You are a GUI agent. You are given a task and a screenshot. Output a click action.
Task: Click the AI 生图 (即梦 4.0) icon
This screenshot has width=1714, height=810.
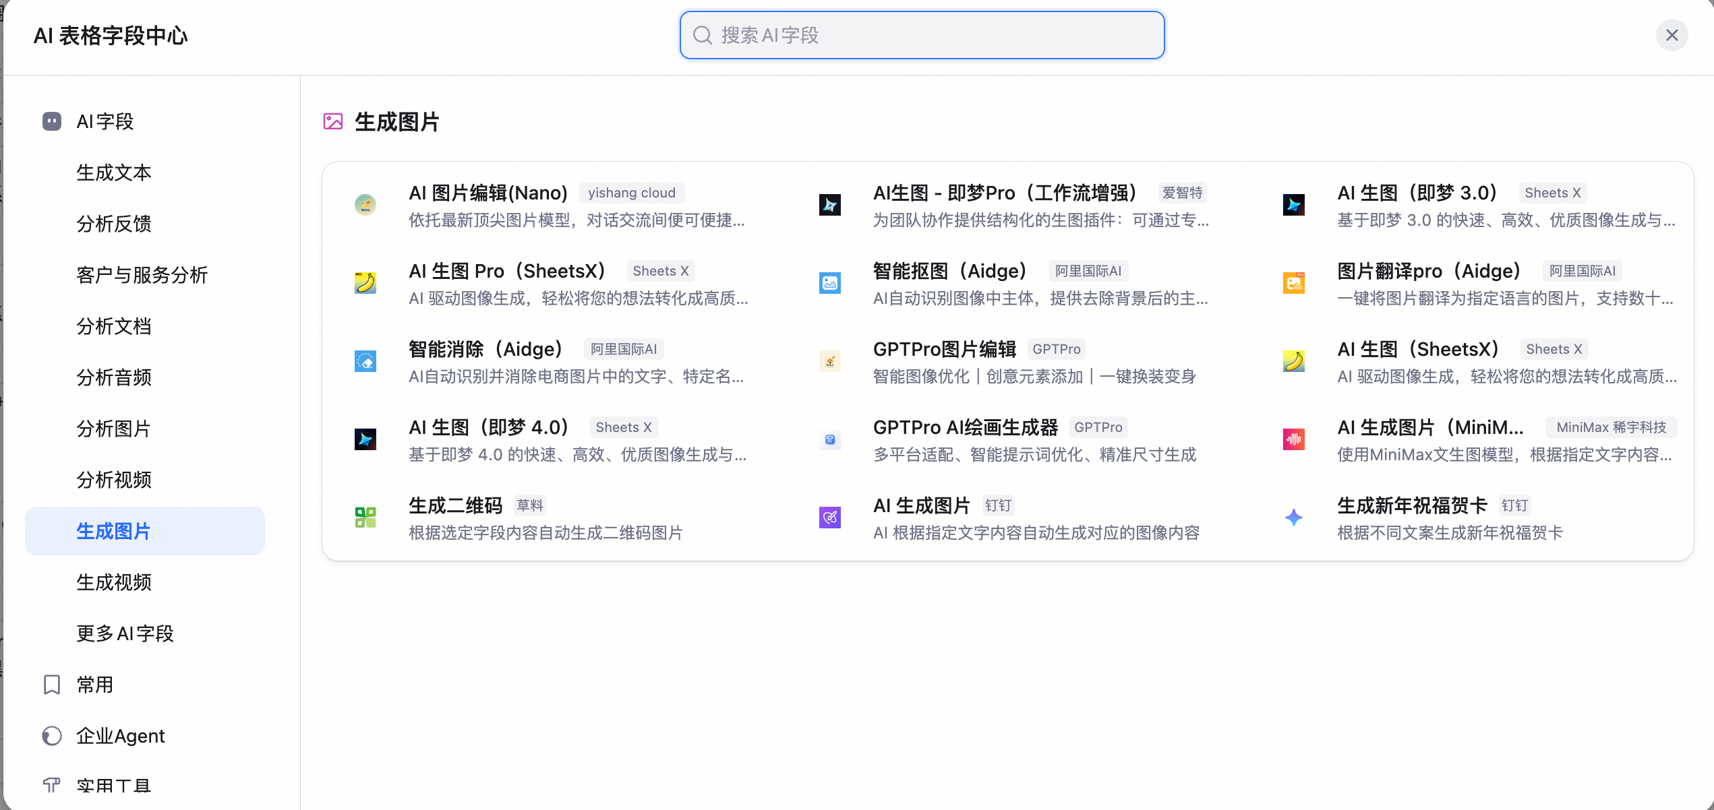tap(365, 439)
